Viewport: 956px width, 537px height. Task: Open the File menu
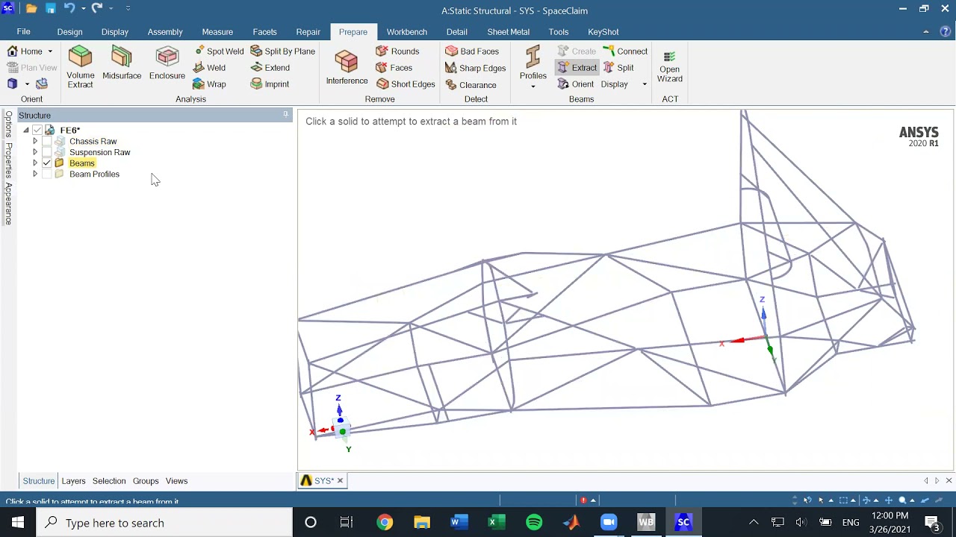pyautogui.click(x=24, y=32)
